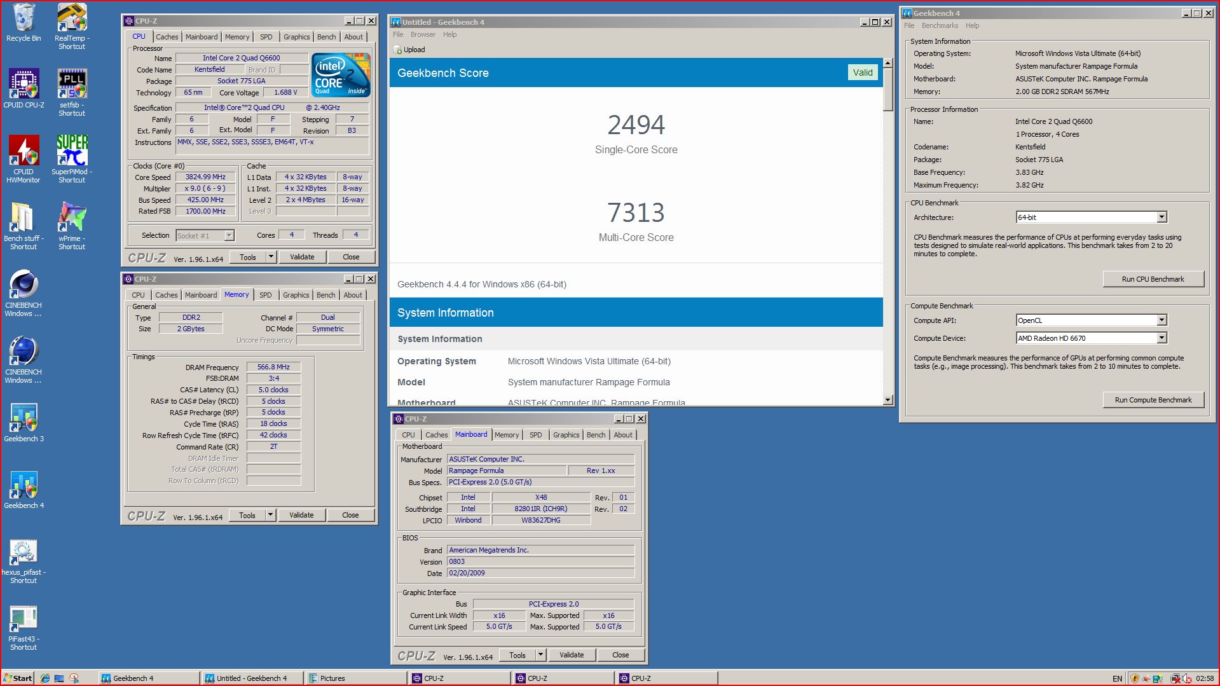Click Run Compute Benchmark button
Screen dimensions: 1220x686
coord(1153,400)
